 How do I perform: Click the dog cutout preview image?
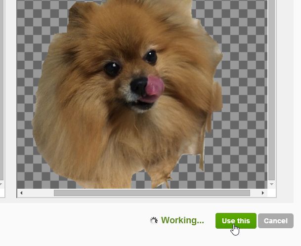click(x=142, y=94)
